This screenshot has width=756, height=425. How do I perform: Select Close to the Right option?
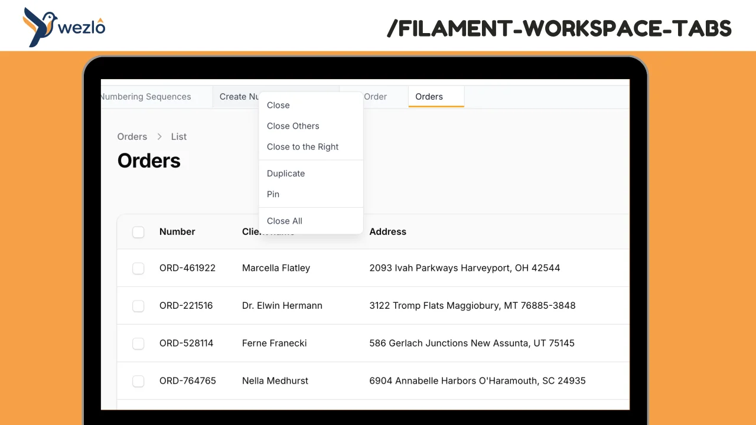[x=302, y=146]
